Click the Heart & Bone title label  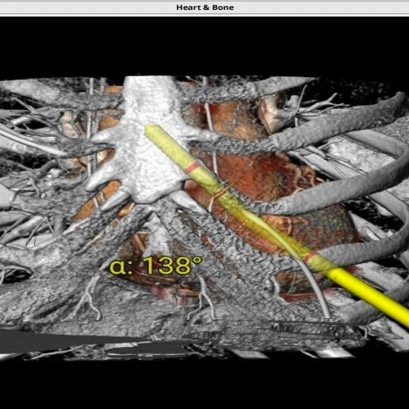pos(205,8)
